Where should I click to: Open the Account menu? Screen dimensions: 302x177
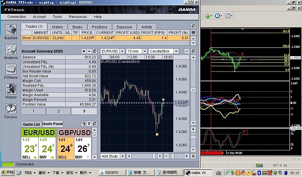tap(39, 17)
